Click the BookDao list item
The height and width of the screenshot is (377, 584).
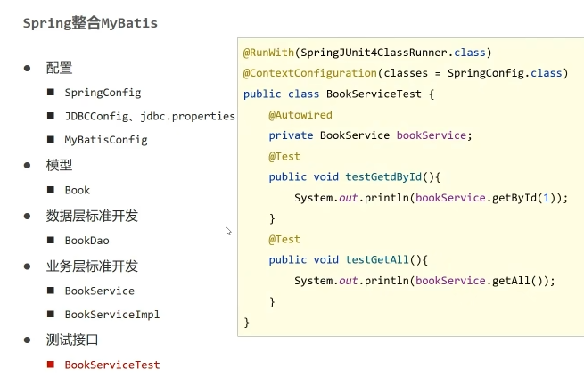[x=86, y=241]
